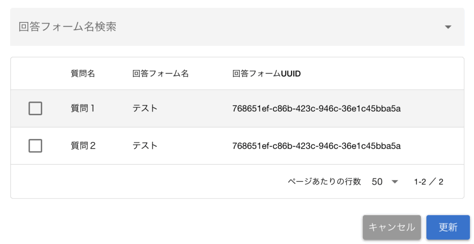Screen dimensions: 474x244
Task: Click the UUID in the 質問2 row
Action: tap(316, 146)
